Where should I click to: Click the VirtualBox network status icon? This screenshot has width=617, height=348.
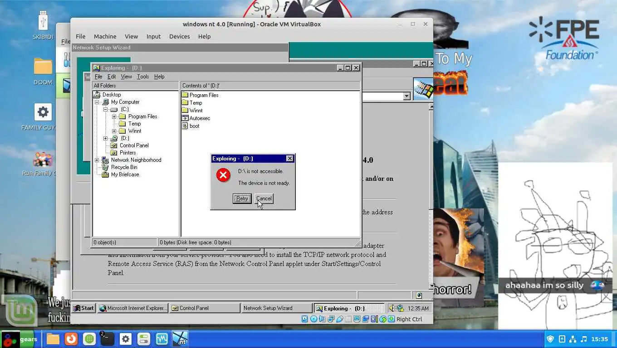click(331, 319)
